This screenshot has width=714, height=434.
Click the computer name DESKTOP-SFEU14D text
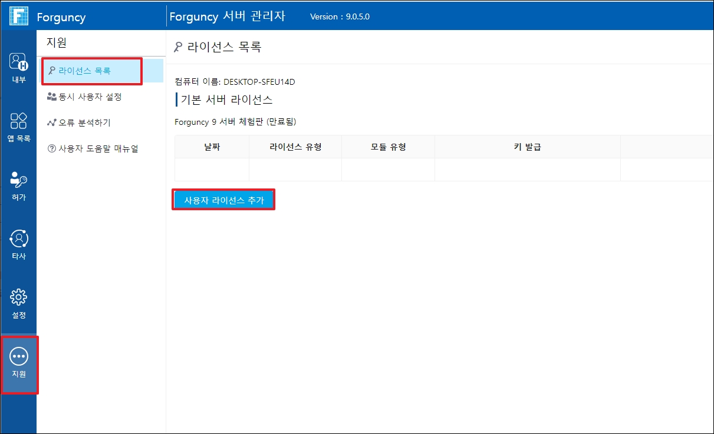(x=259, y=82)
